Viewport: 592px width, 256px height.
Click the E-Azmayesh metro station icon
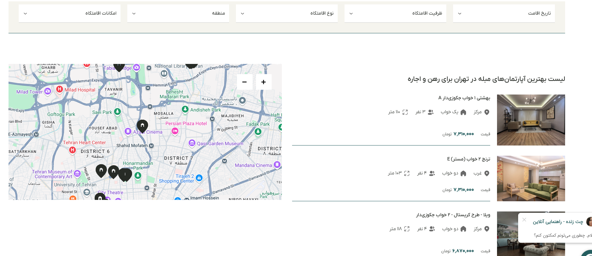point(36,134)
